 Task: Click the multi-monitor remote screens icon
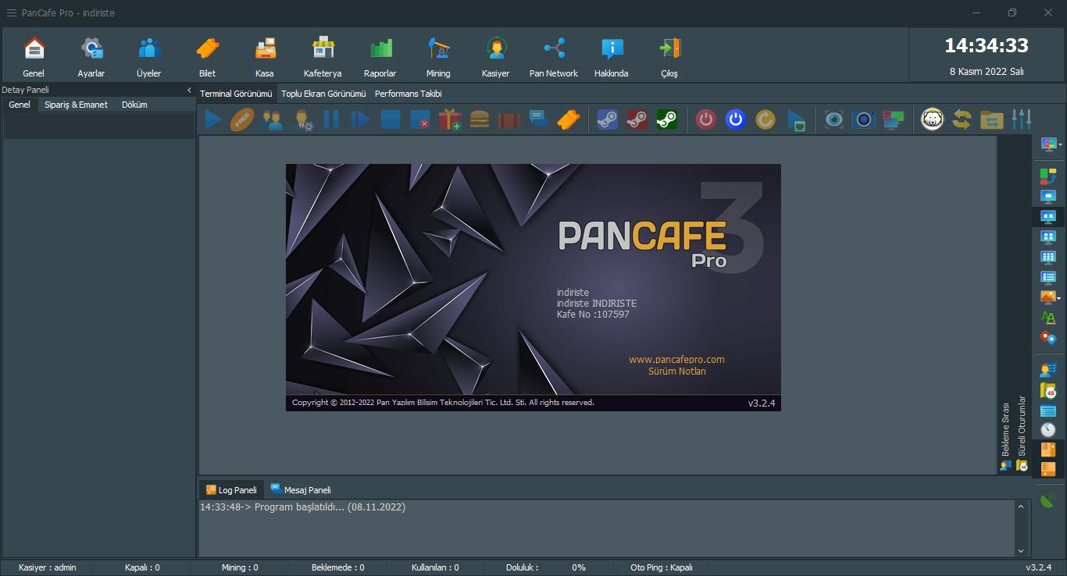pyautogui.click(x=894, y=119)
